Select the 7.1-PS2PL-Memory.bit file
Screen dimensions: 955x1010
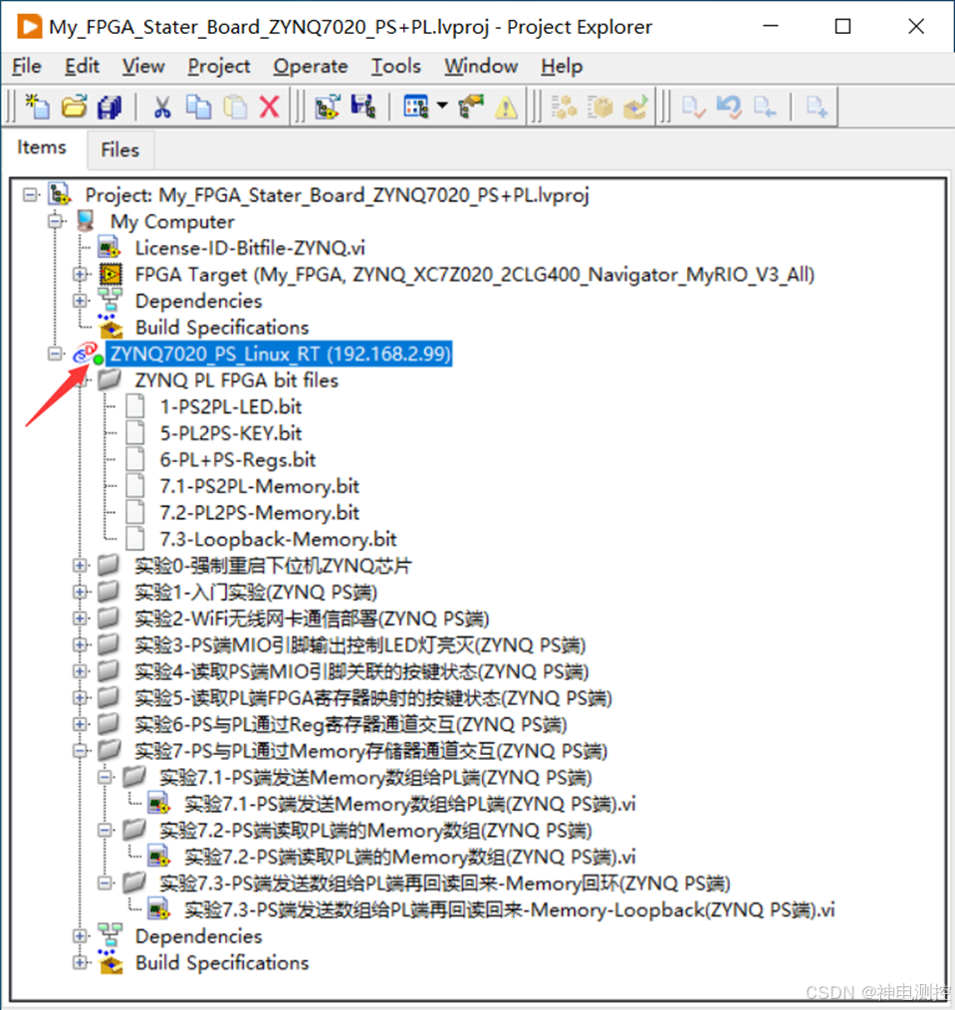[260, 486]
